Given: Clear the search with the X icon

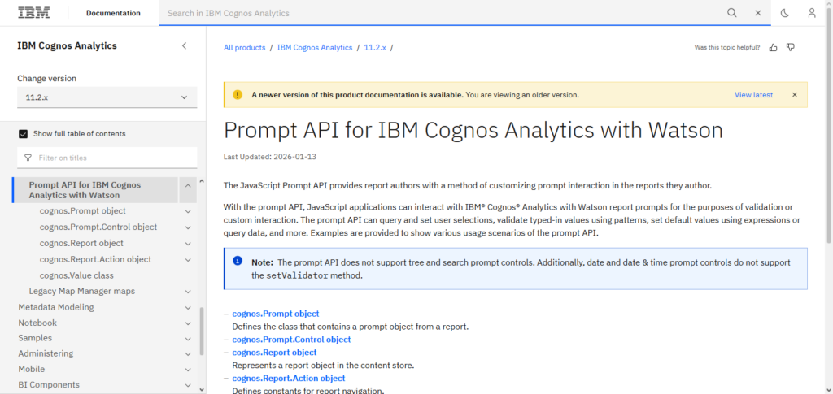Looking at the screenshot, I should (x=758, y=13).
